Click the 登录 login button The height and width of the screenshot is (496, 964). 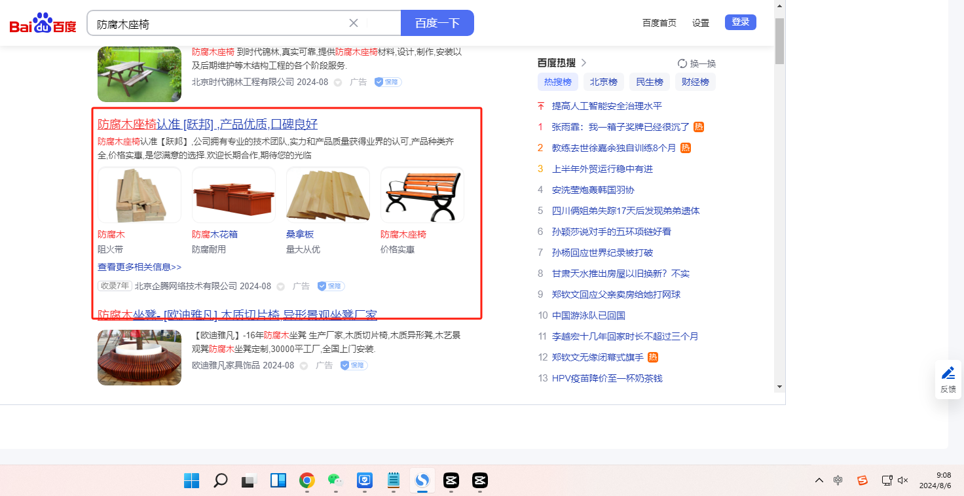click(741, 22)
